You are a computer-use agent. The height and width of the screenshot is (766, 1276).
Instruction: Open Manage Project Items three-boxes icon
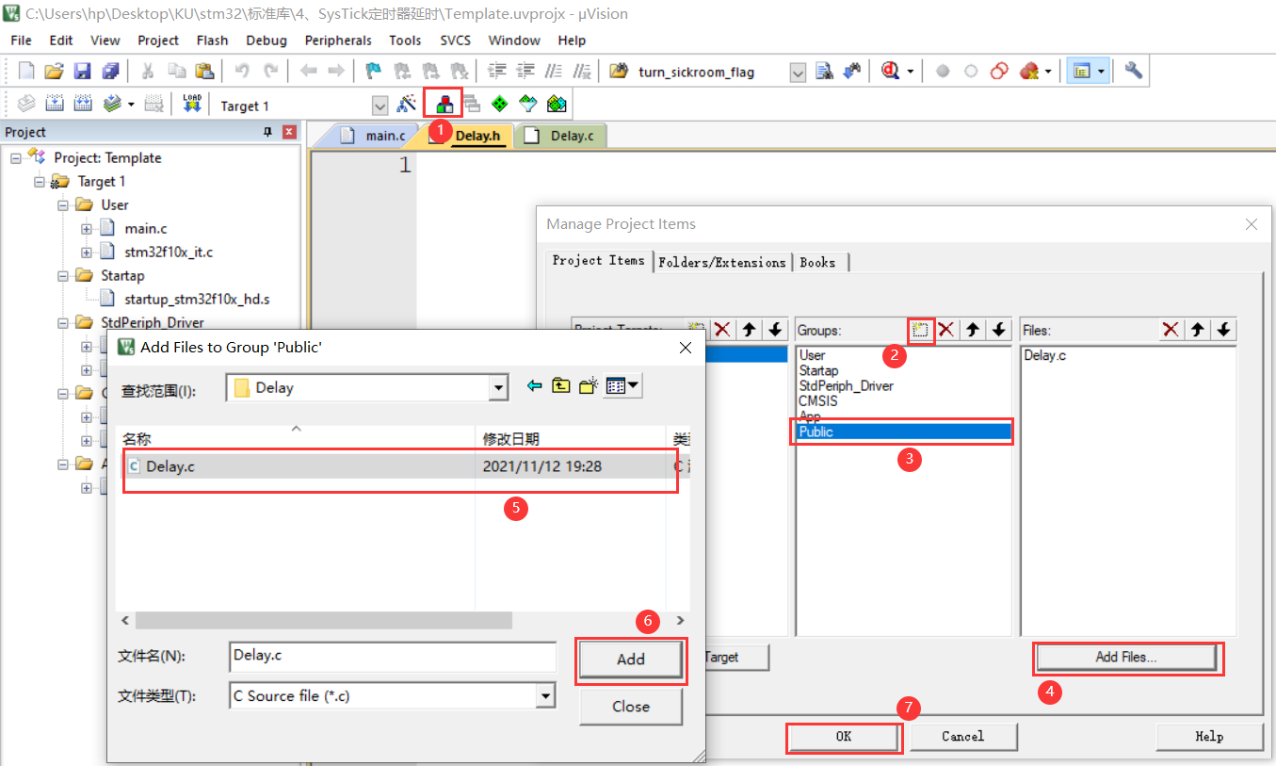click(444, 105)
